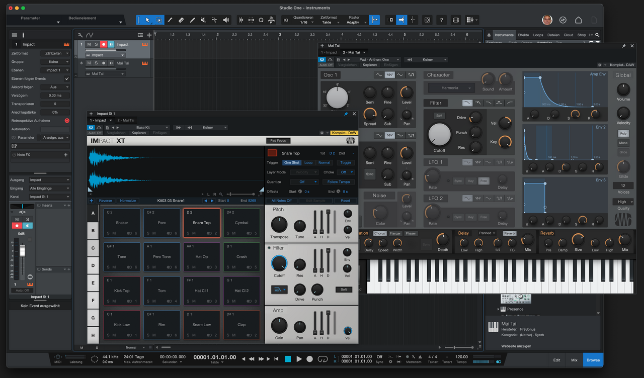Click the Normalize button in Impact XT

[x=128, y=201]
